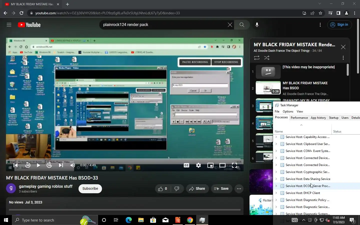Bookmark this page with the star
Image resolution: width=360 pixels, height=225 pixels.
pos(320,13)
